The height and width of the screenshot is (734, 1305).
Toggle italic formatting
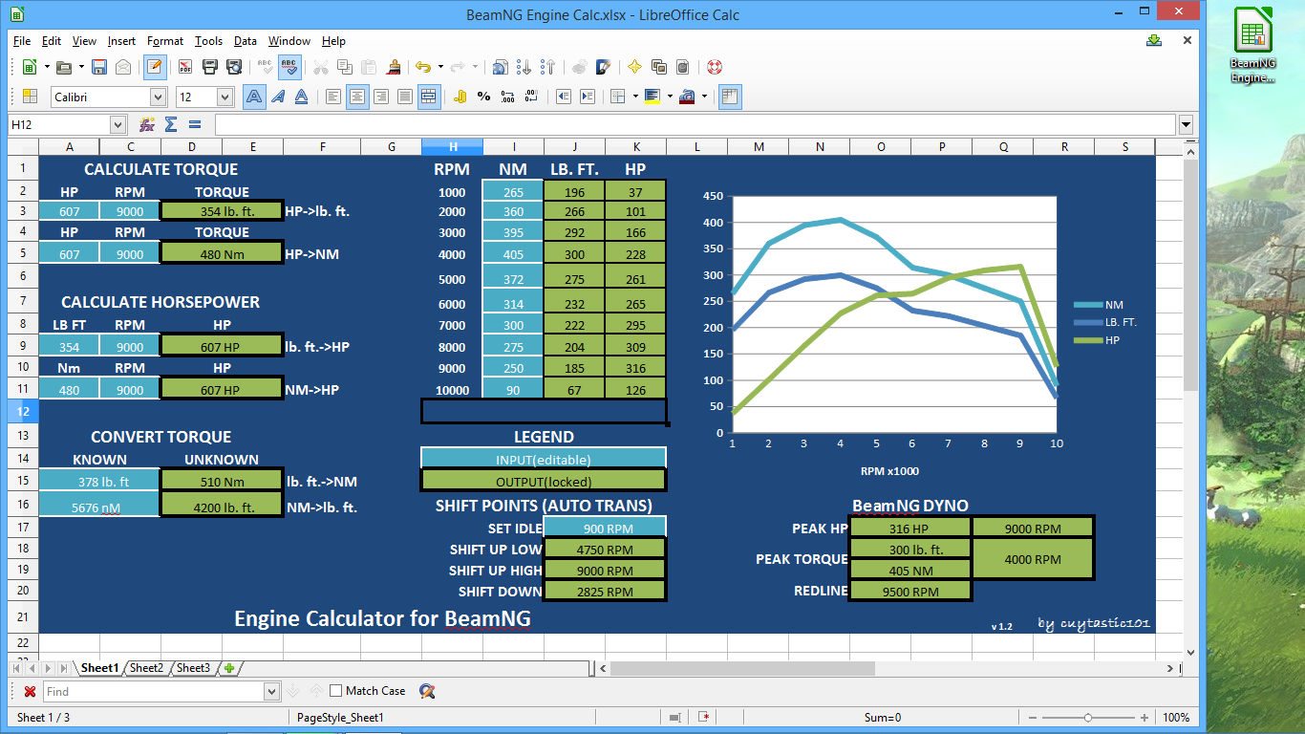(278, 97)
